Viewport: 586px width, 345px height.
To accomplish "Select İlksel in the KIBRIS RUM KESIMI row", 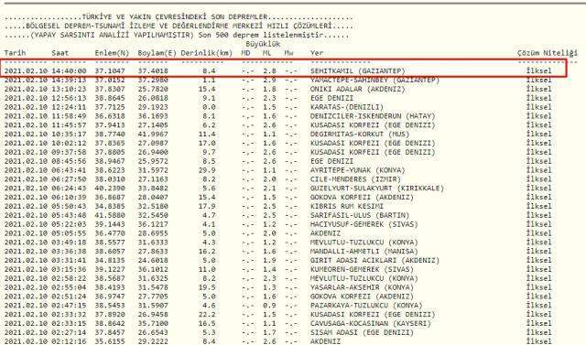I will coord(538,206).
